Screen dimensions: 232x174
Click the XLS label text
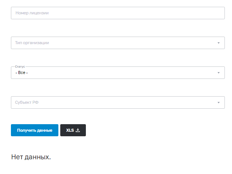(x=70, y=130)
